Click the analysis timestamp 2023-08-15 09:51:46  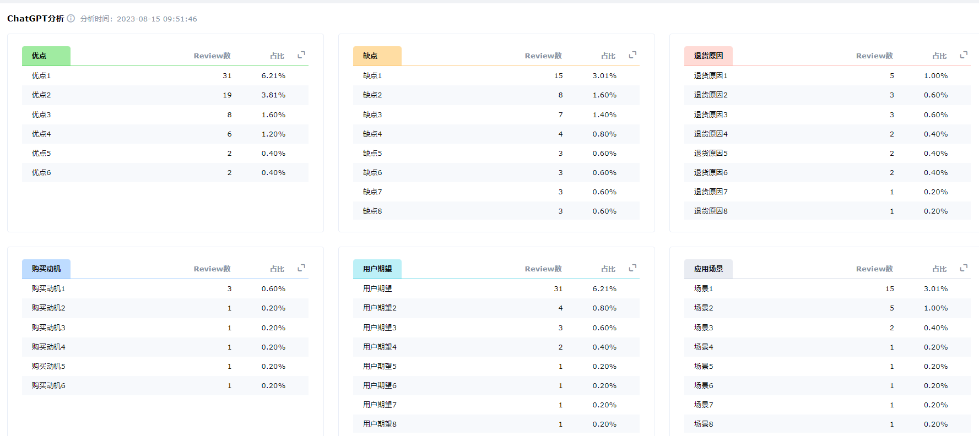click(x=157, y=19)
